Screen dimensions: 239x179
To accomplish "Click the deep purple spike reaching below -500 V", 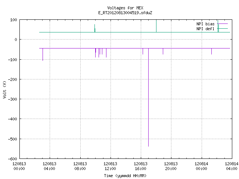I will [x=149, y=97].
